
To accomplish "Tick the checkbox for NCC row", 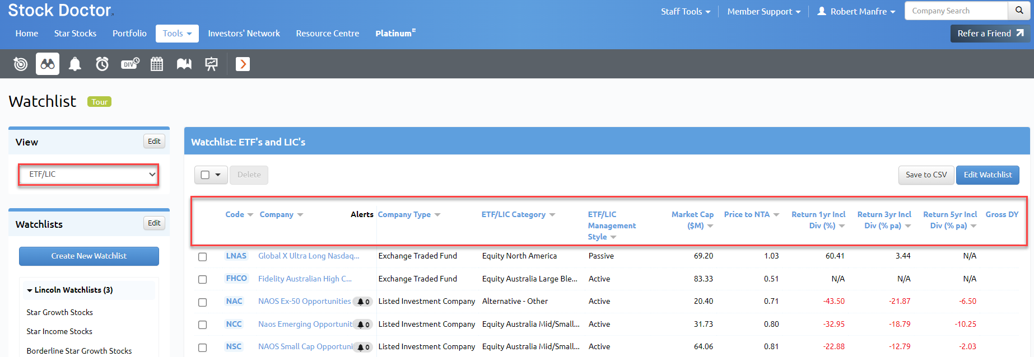I will coord(203,325).
